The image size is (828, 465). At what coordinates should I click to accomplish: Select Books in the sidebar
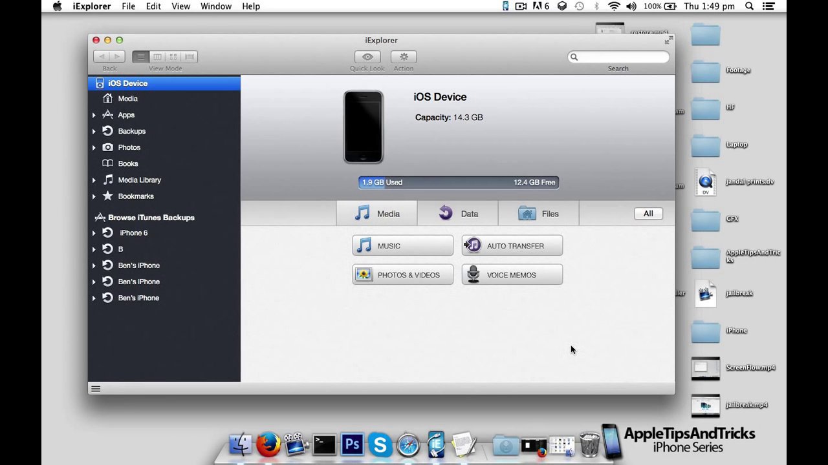click(127, 164)
